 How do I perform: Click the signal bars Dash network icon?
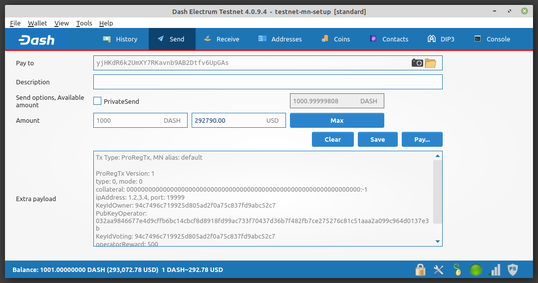point(495,270)
